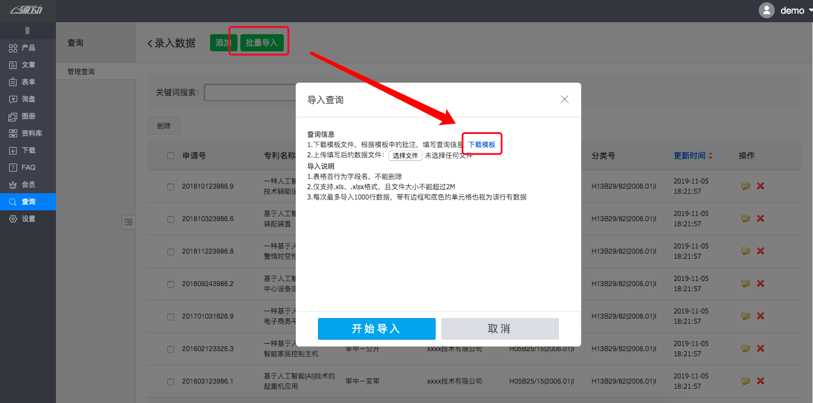Select the FAQ sidebar item

26,167
